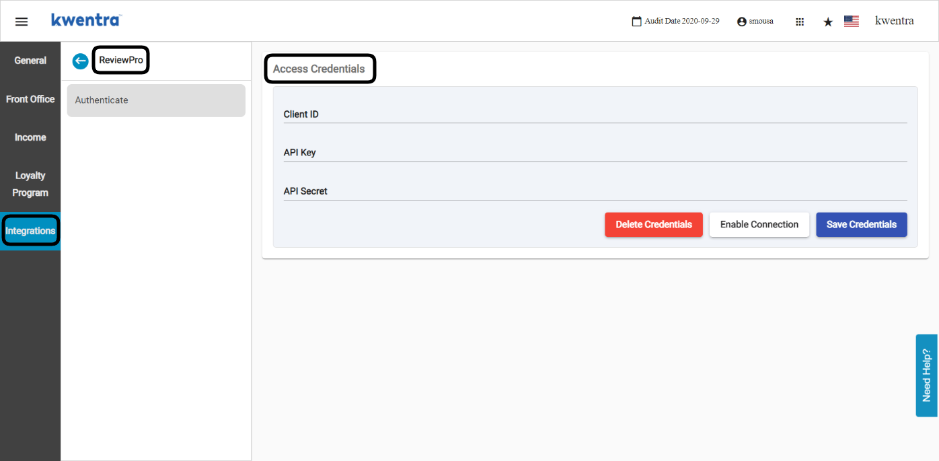Focus the Client ID field

(x=595, y=114)
